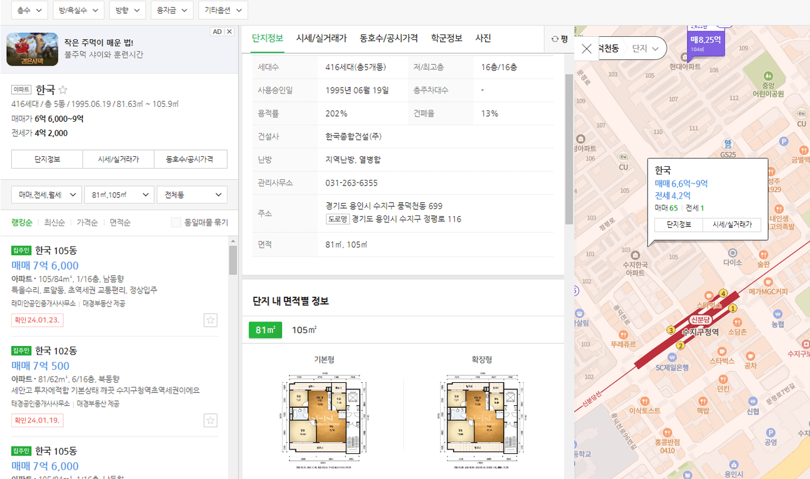Click subway exit 4 marker
Screen dimensions: 810x479
click(x=723, y=293)
